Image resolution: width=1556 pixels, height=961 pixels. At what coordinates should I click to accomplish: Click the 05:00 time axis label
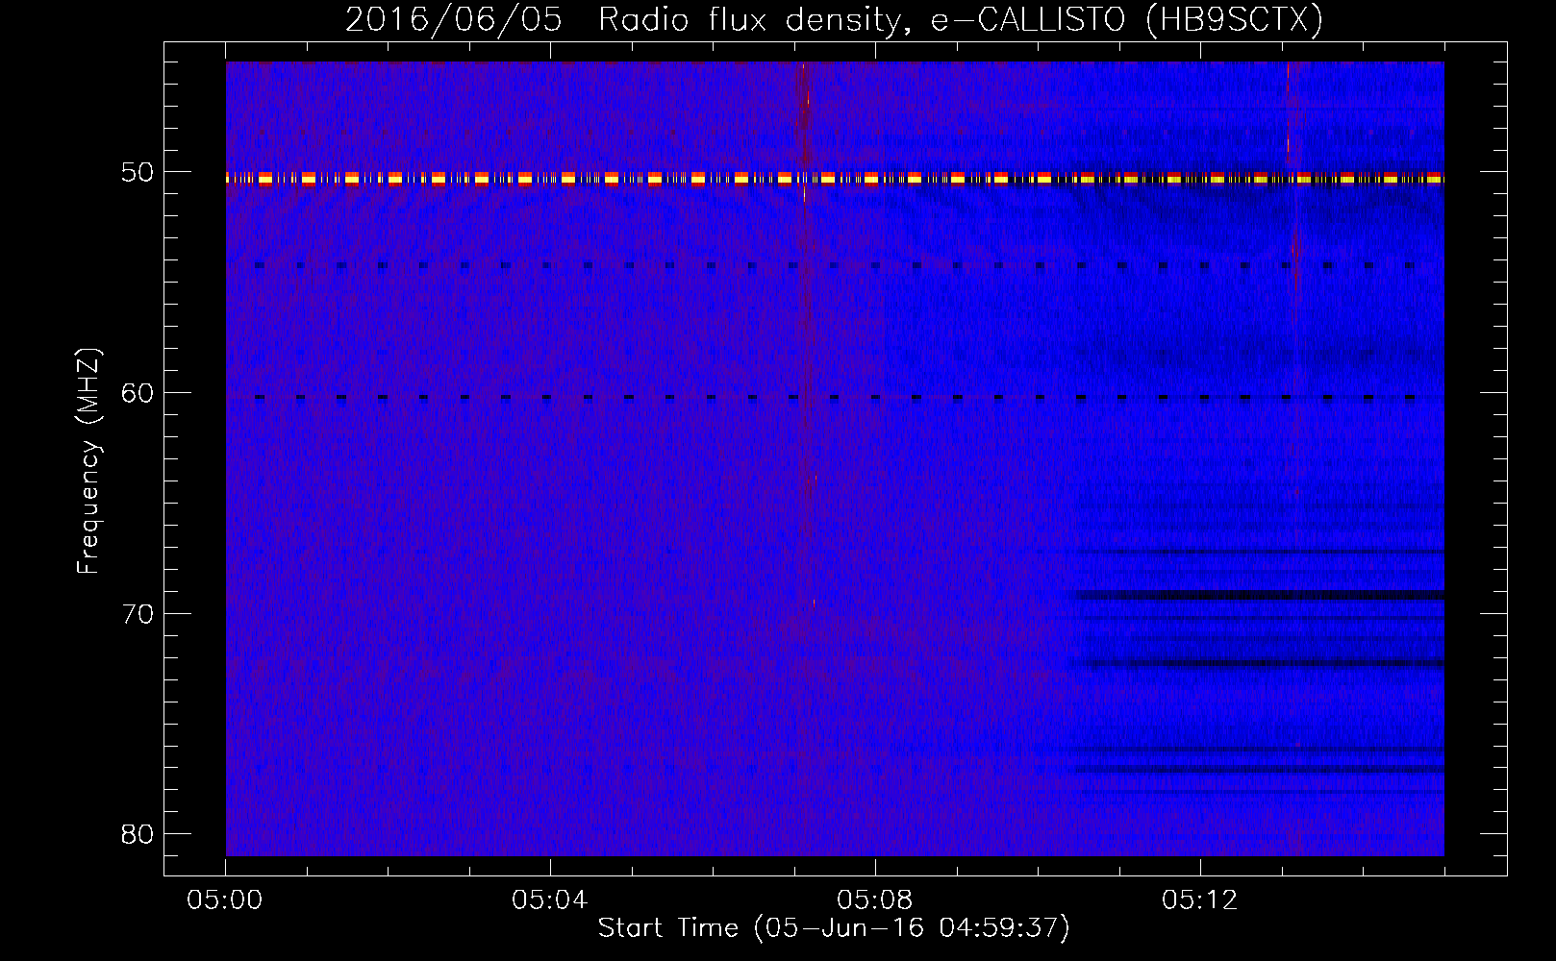coord(225,900)
